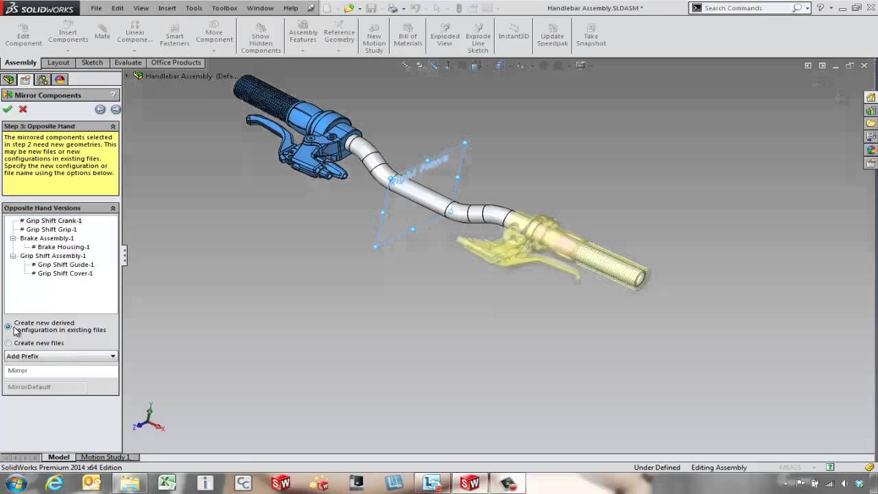Open Windows Explorer folder on the taskbar
The width and height of the screenshot is (878, 494).
(130, 483)
